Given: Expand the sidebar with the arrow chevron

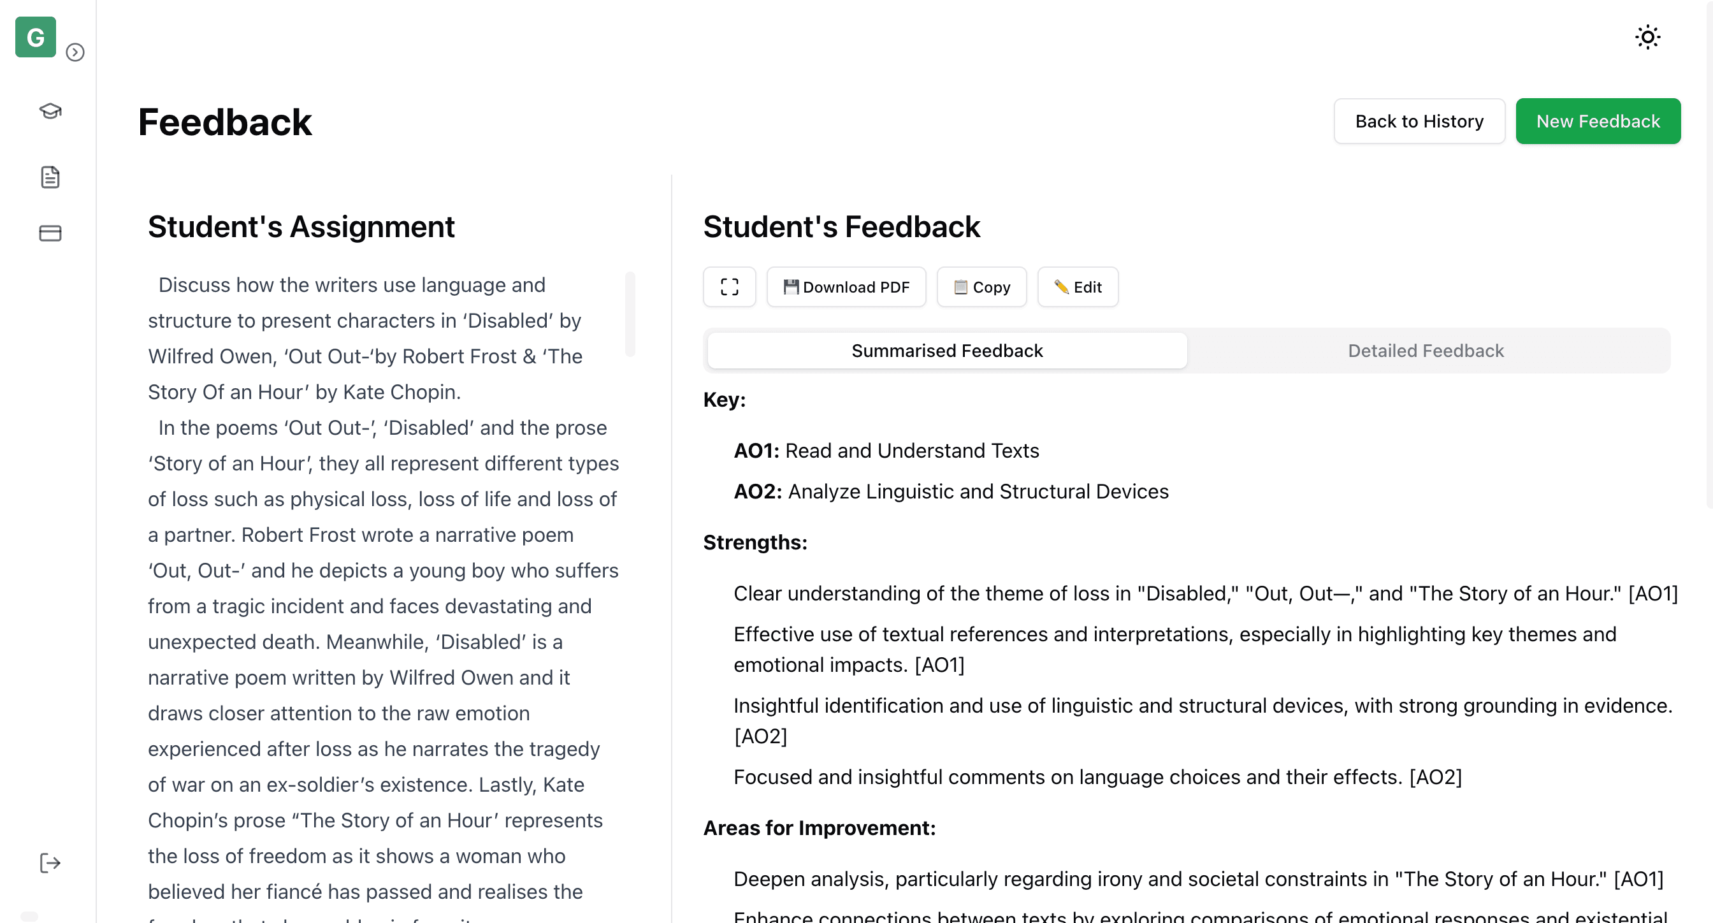Looking at the screenshot, I should click(x=75, y=52).
